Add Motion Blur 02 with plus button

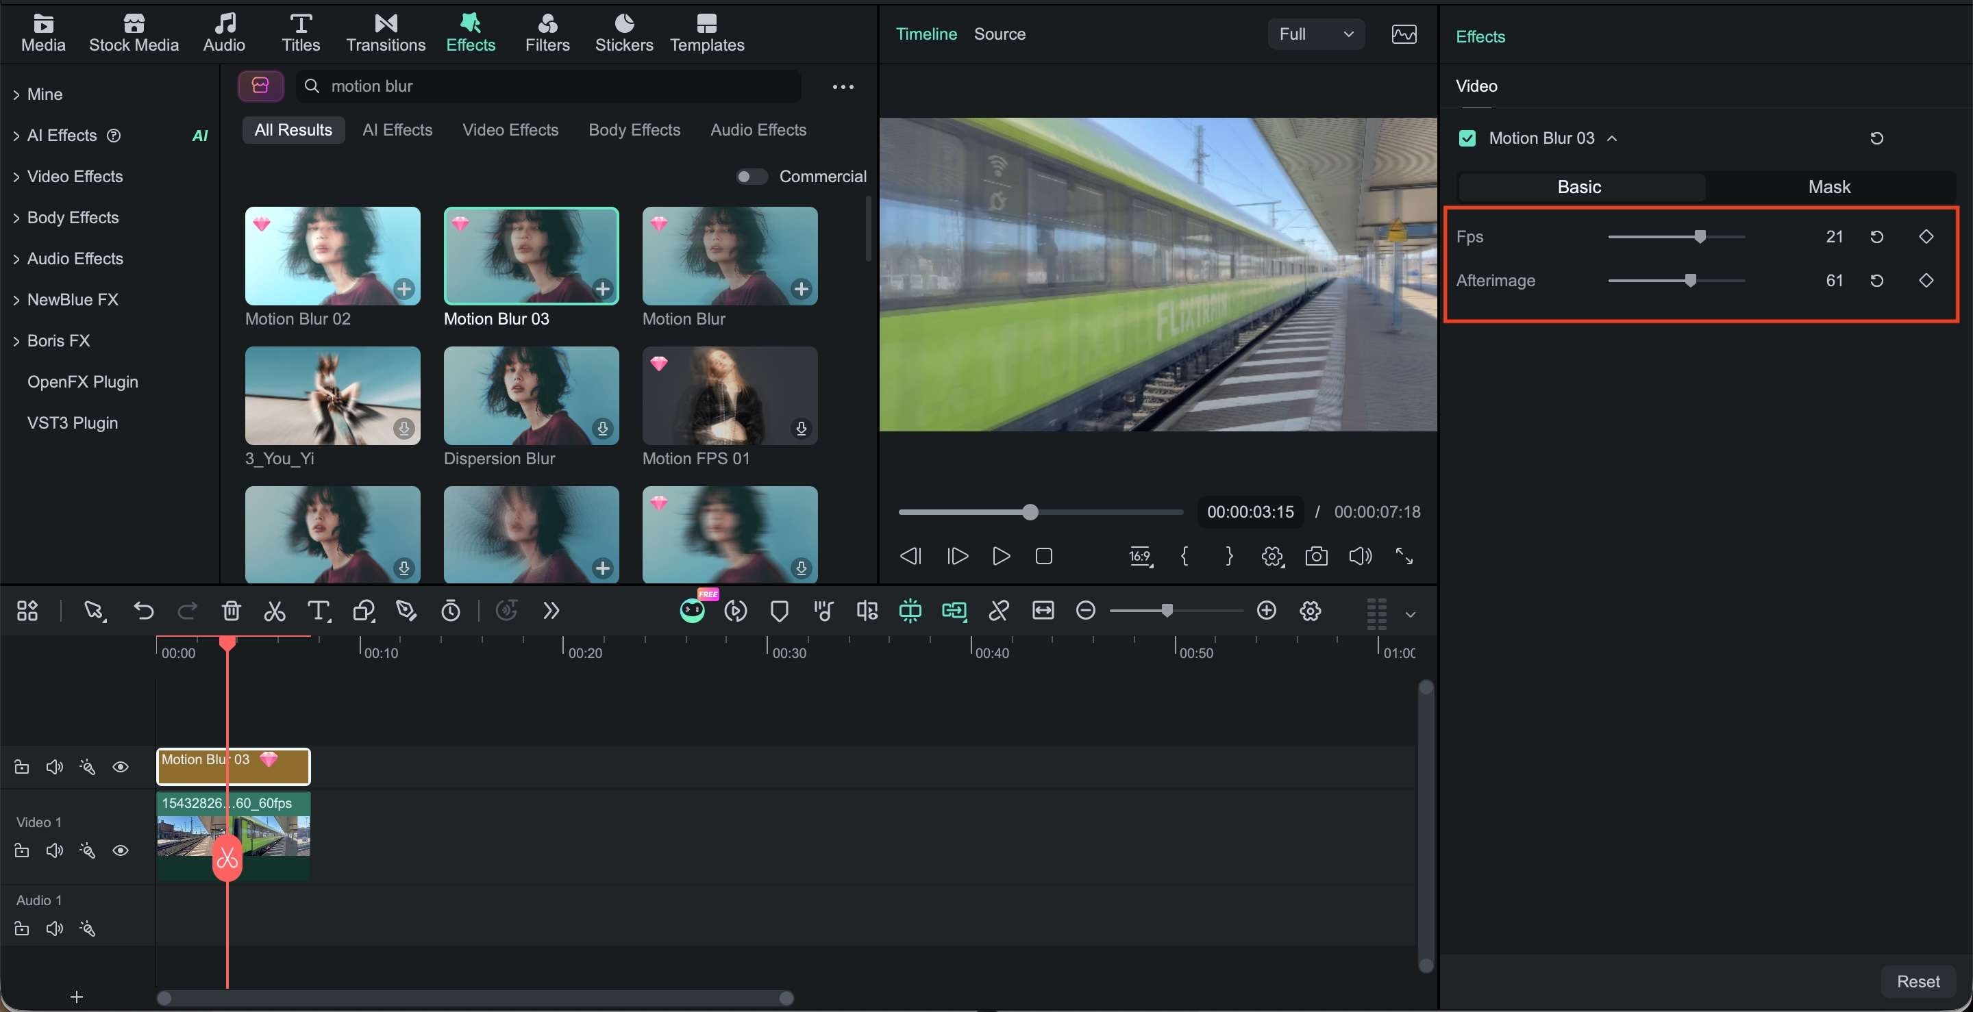[404, 290]
